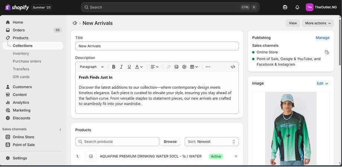Click the Online Store schedule icon
The height and width of the screenshot is (167, 342).
[x=327, y=52]
